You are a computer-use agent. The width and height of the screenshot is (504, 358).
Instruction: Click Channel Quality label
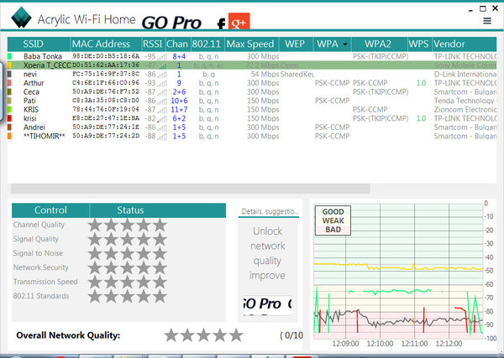39,225
